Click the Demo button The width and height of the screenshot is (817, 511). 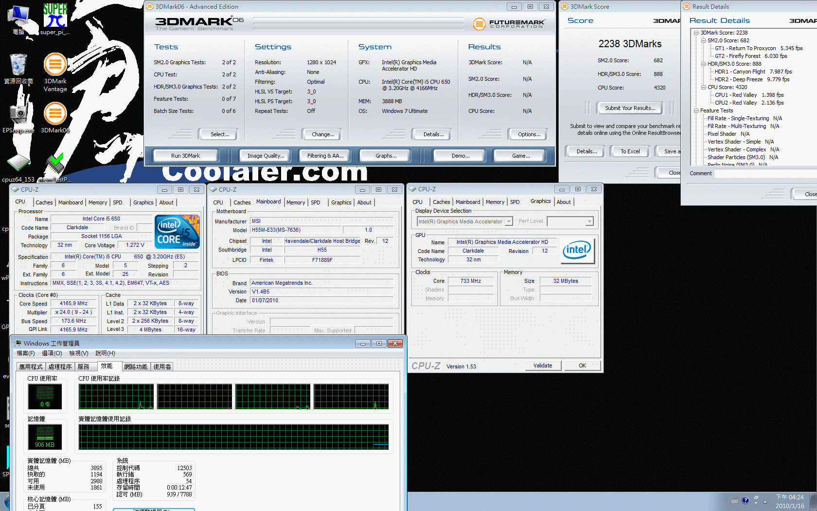click(x=460, y=156)
